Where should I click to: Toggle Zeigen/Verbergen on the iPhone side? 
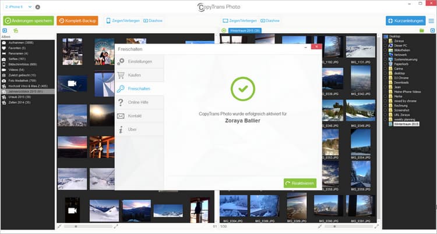(x=123, y=21)
